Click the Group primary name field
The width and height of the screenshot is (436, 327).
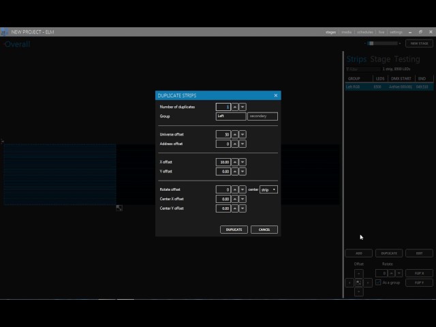[231, 116]
